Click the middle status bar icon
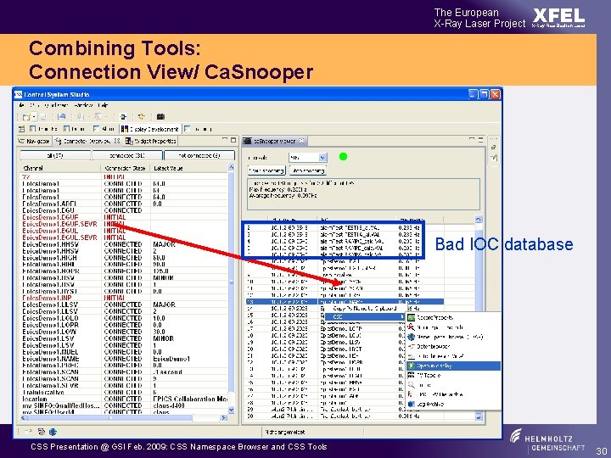Screen dimensions: 611x458 [42, 432]
